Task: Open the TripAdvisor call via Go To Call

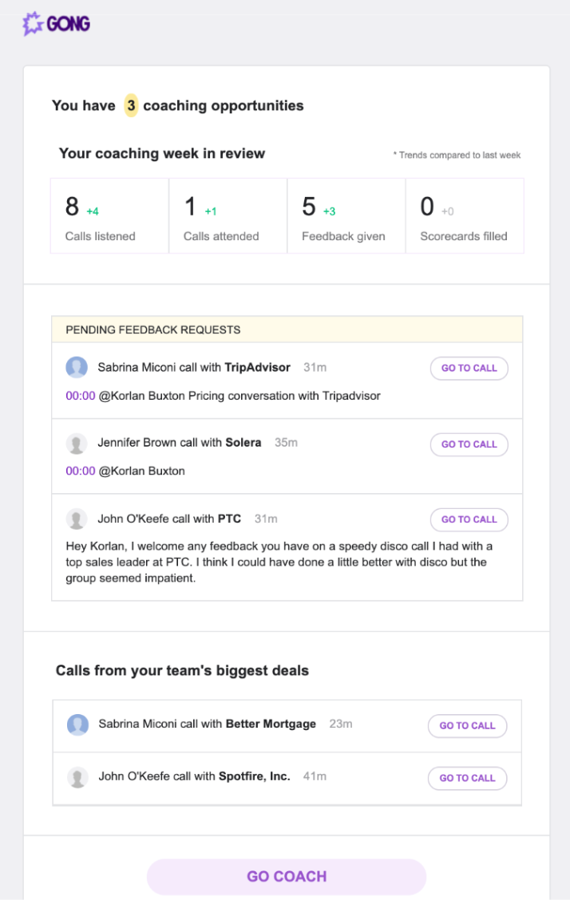Action: click(x=469, y=369)
